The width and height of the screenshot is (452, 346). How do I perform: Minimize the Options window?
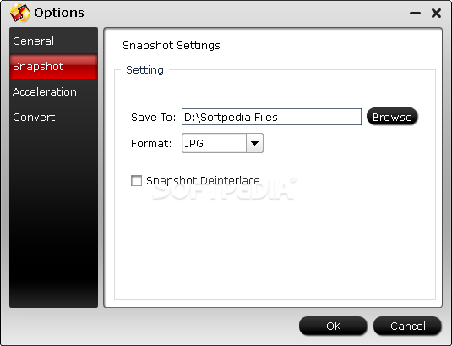(415, 14)
